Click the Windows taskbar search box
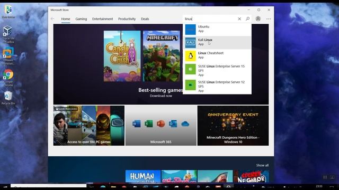This screenshot has width=339, height=190. click(48, 186)
